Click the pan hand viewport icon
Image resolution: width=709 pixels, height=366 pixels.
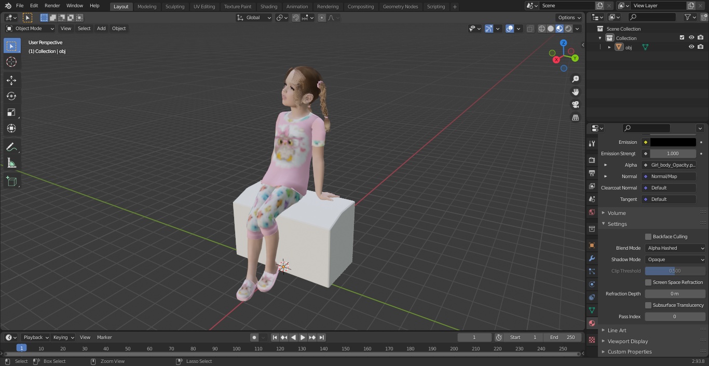(575, 92)
